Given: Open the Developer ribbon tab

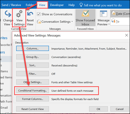Looking at the screenshot, I should tap(57, 5).
